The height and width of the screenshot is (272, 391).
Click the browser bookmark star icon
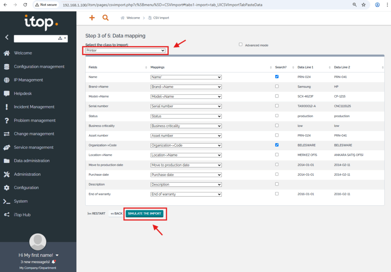click(x=364, y=5)
